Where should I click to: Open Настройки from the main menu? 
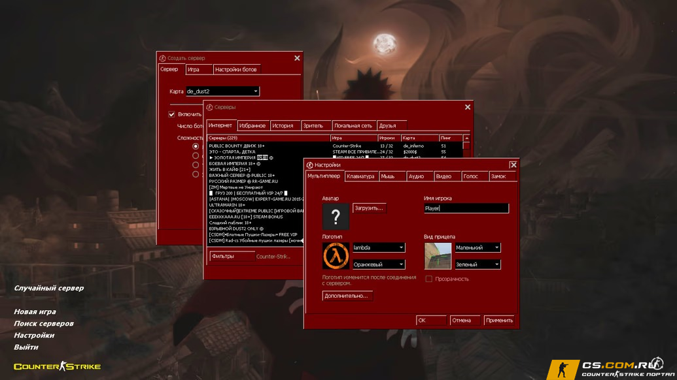click(34, 335)
